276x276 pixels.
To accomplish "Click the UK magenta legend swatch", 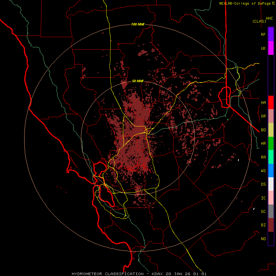I will 271,48.
